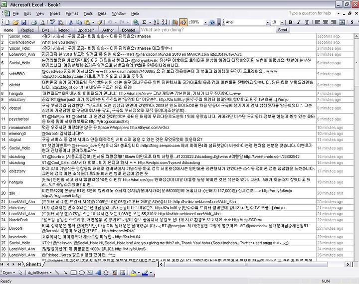
Task: Toggle Underline formatting
Action: coord(307,22)
